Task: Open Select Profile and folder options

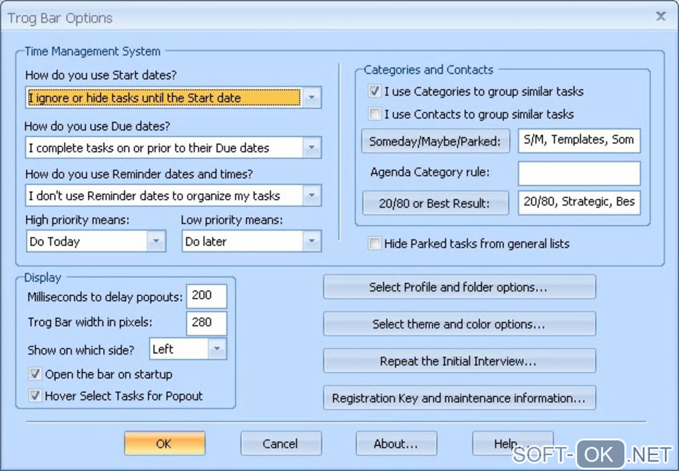Action: 459,287
